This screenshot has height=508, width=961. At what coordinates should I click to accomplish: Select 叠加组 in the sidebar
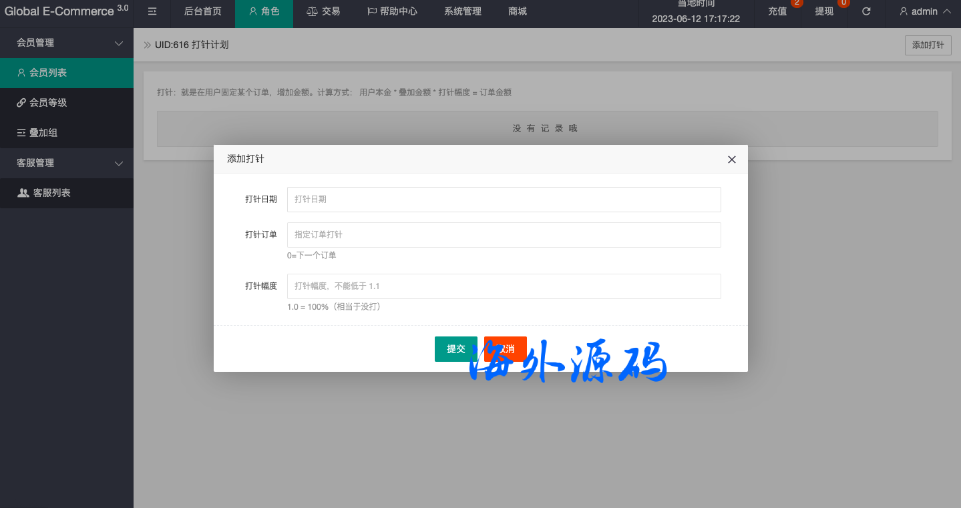[43, 133]
